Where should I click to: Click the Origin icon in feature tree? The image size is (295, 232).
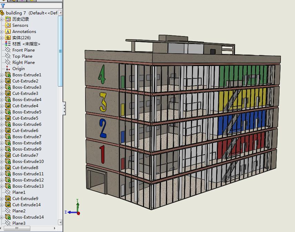[x=8, y=69]
